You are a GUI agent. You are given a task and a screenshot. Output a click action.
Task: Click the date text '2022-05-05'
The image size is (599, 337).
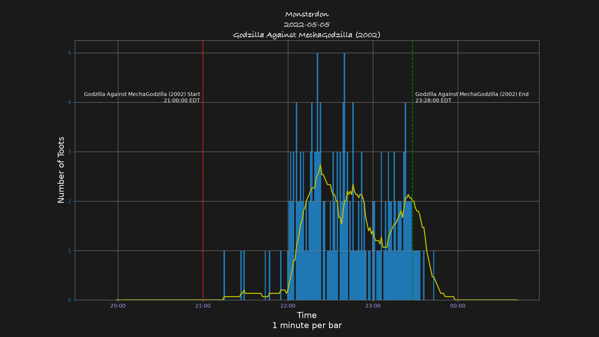pyautogui.click(x=307, y=25)
